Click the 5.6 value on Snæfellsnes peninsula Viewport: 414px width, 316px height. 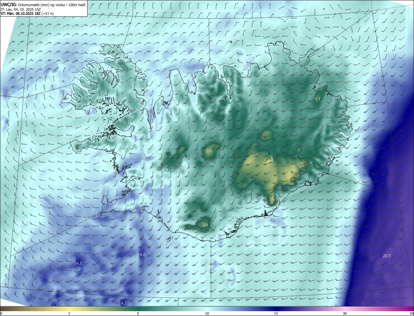coord(77,147)
